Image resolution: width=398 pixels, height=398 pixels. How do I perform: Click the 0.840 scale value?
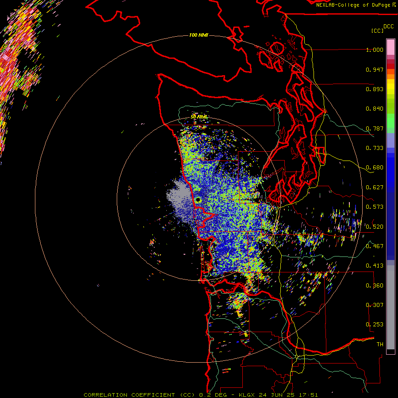coord(375,109)
